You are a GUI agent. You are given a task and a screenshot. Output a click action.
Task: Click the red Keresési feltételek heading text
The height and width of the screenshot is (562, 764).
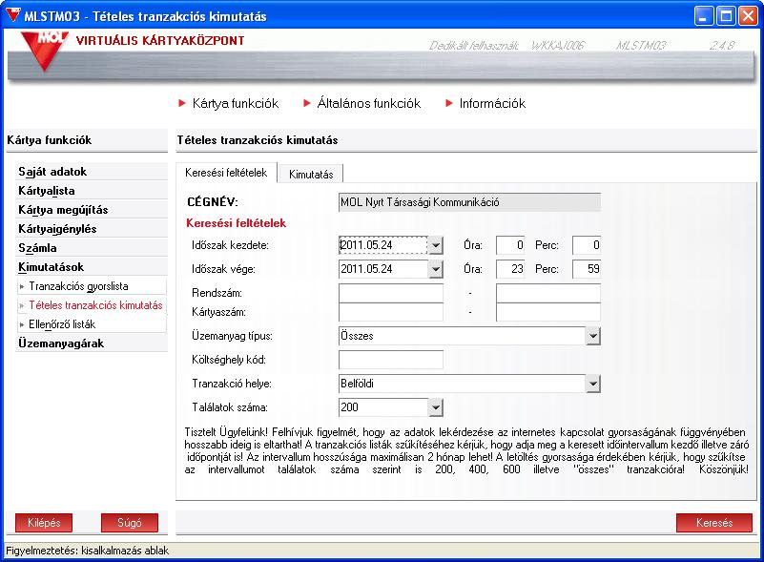click(x=237, y=223)
